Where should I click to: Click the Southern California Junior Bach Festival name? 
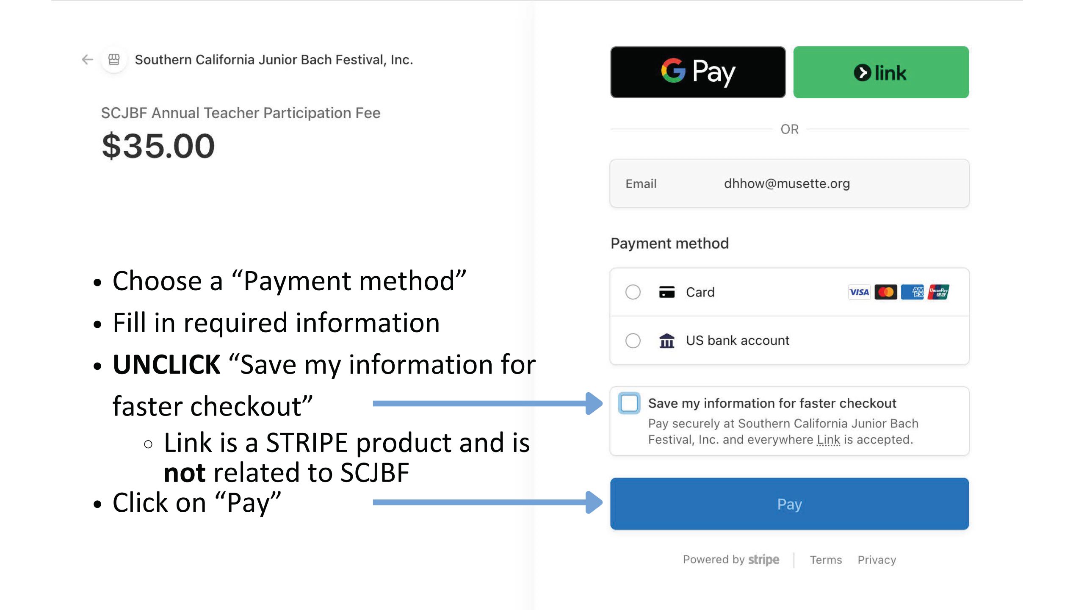pyautogui.click(x=274, y=60)
